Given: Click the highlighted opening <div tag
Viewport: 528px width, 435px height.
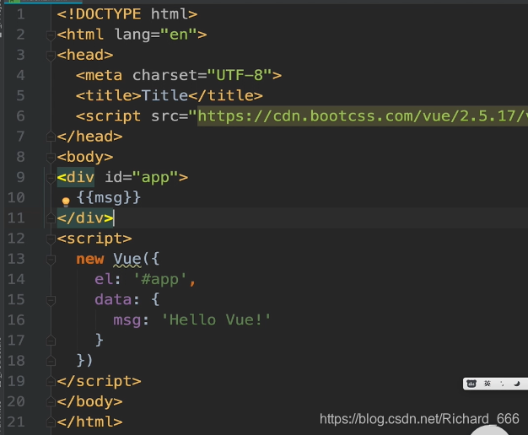Looking at the screenshot, I should pos(75,177).
